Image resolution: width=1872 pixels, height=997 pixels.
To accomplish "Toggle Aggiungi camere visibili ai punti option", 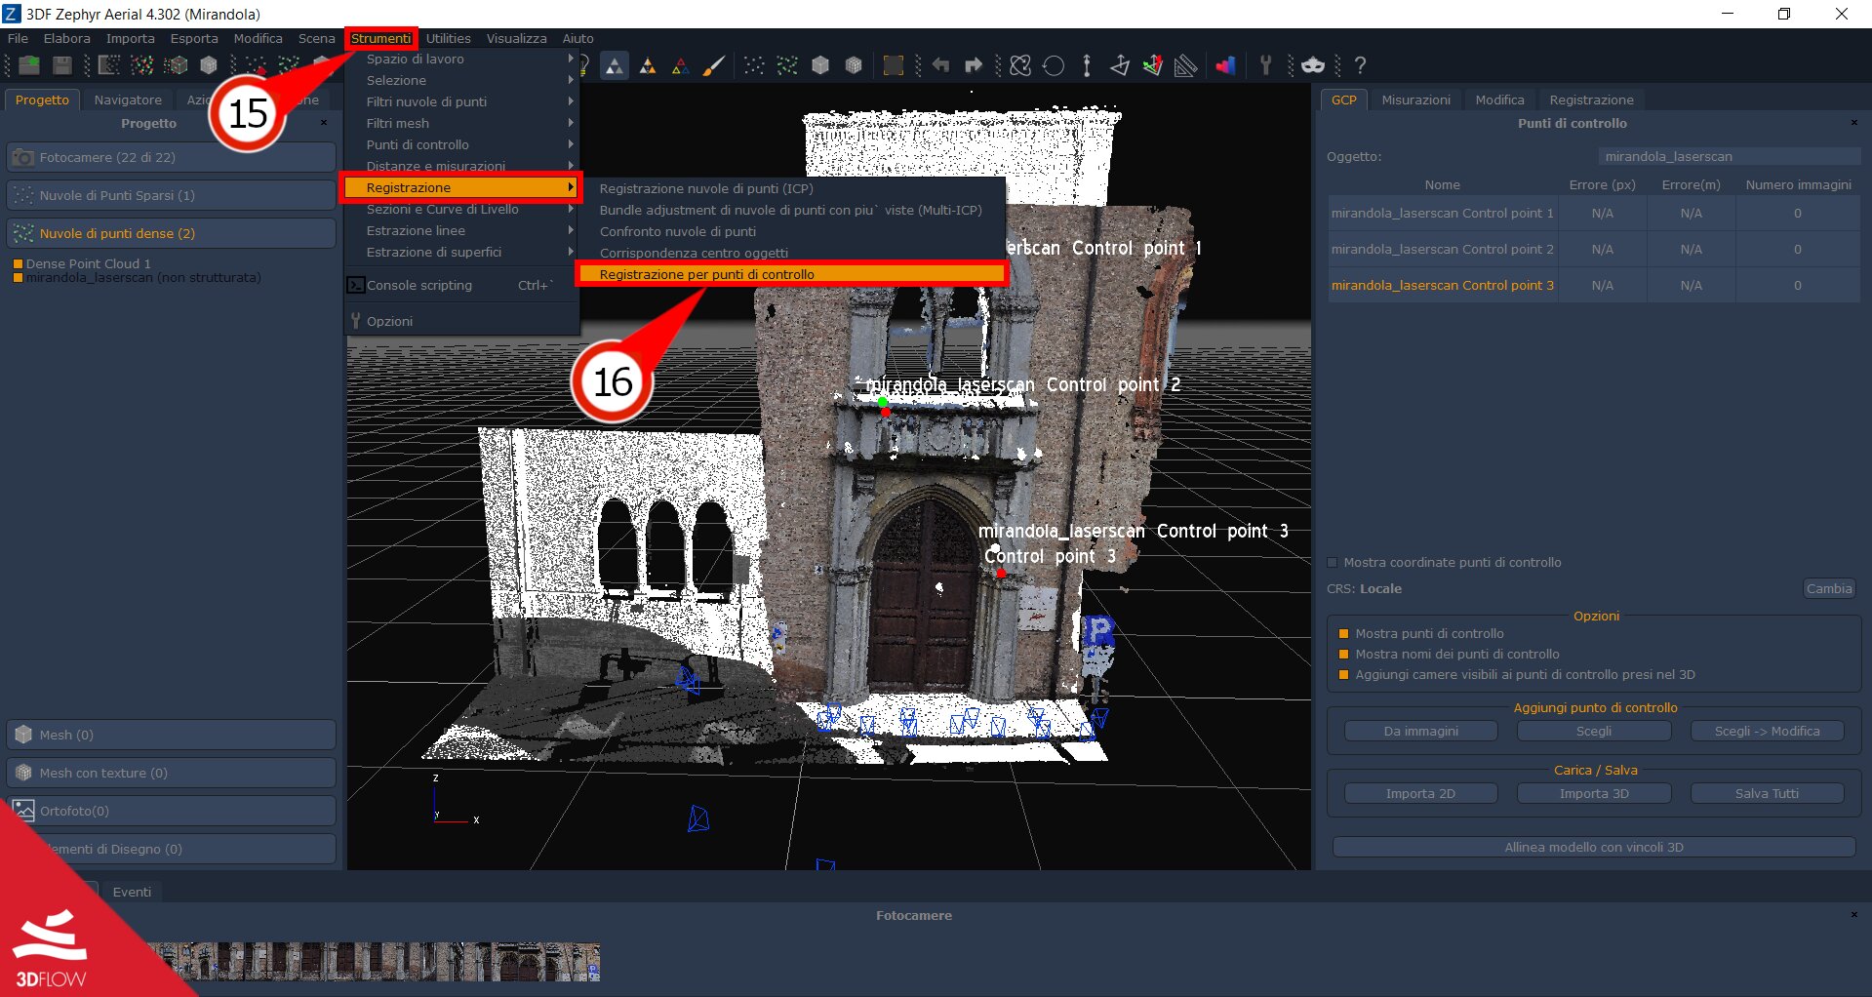I will tap(1343, 675).
